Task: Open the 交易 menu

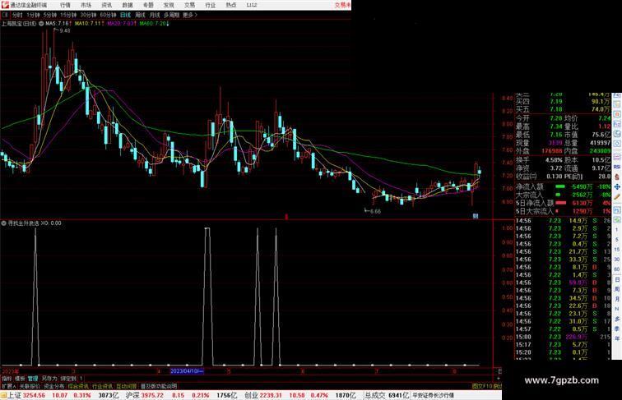Action: [189, 5]
